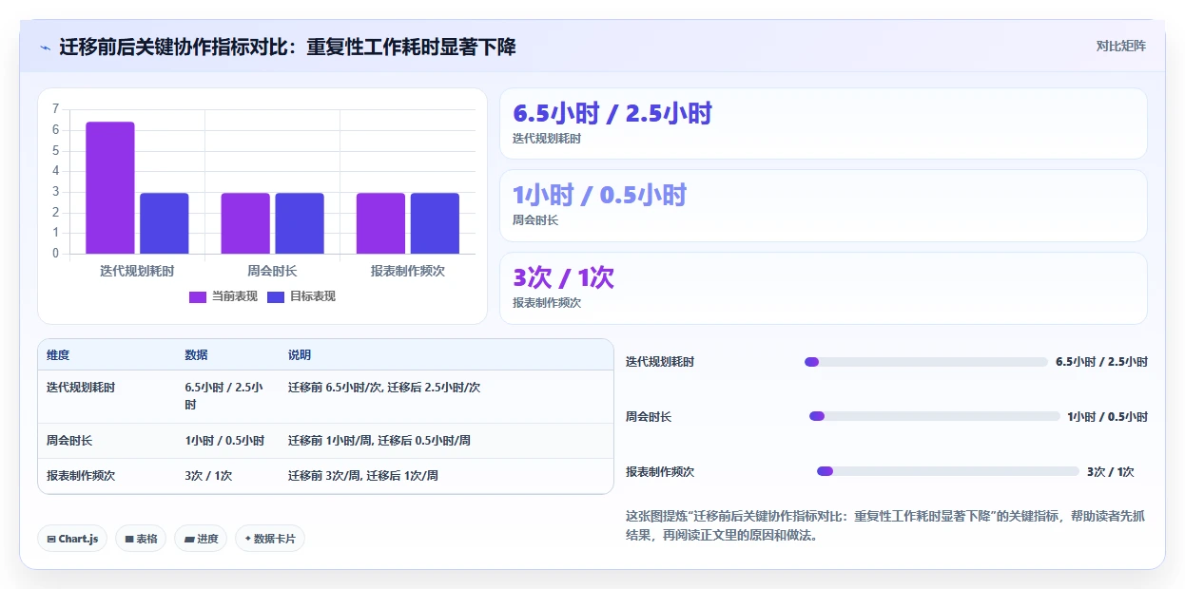Viewport: 1185px width, 589px height.
Task: Click the 迭代规划耗时 label beside progress bar
Action: (660, 362)
